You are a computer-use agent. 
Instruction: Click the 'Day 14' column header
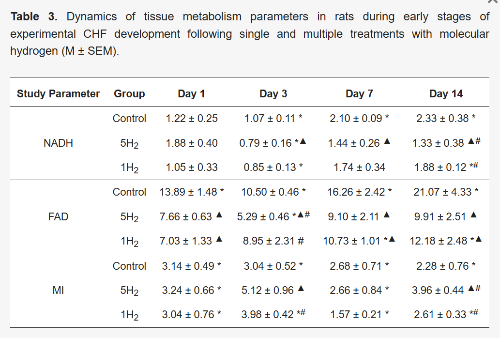[446, 94]
